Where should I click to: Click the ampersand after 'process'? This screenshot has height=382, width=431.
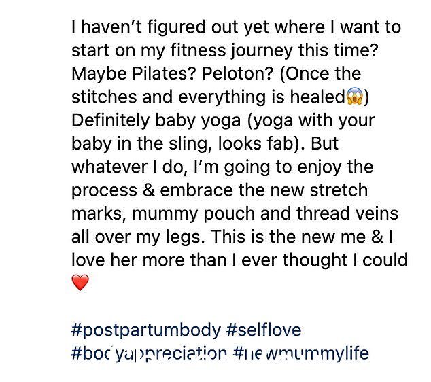tap(150, 190)
